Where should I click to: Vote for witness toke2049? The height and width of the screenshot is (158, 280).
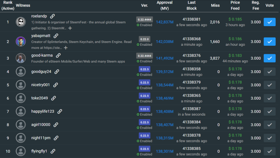[x=270, y=98]
